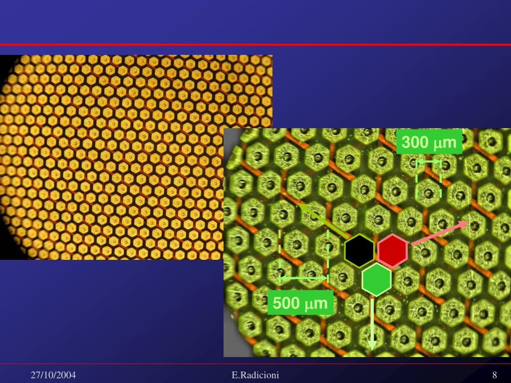The image size is (511, 383).
Task: Select the green hexagon shape
Action: pos(376,280)
